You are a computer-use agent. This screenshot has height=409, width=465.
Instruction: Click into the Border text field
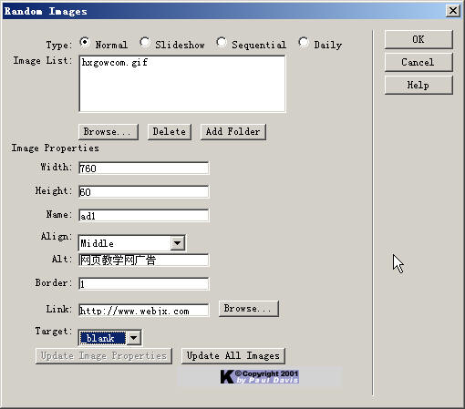click(x=143, y=284)
